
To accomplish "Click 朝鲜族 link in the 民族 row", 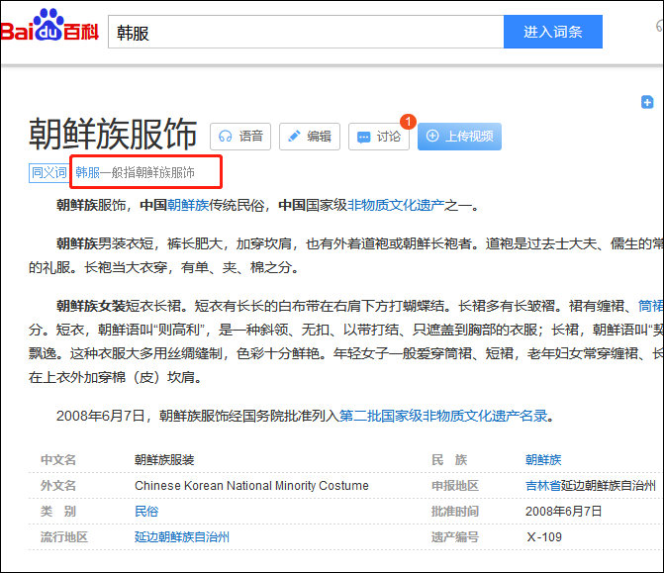I will (x=543, y=459).
